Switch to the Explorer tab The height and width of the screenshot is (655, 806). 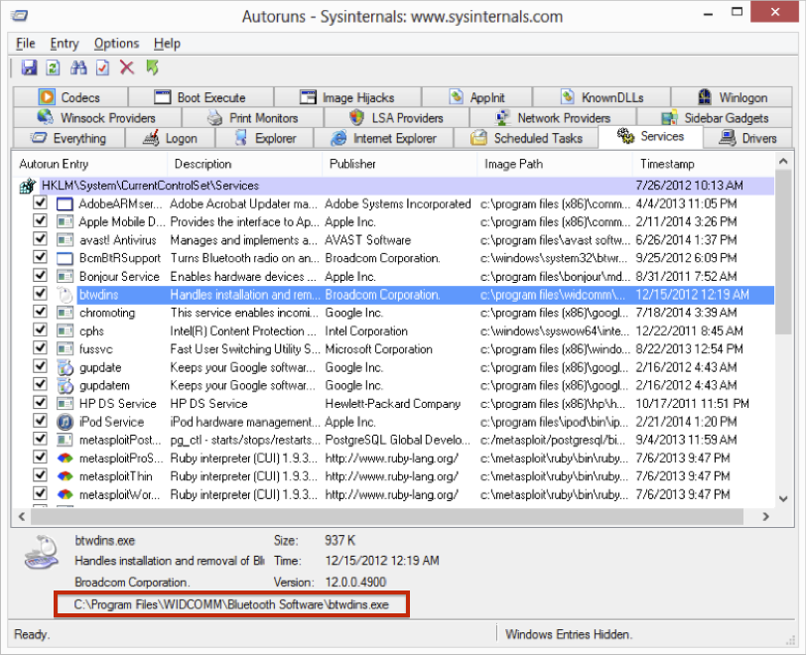point(264,138)
